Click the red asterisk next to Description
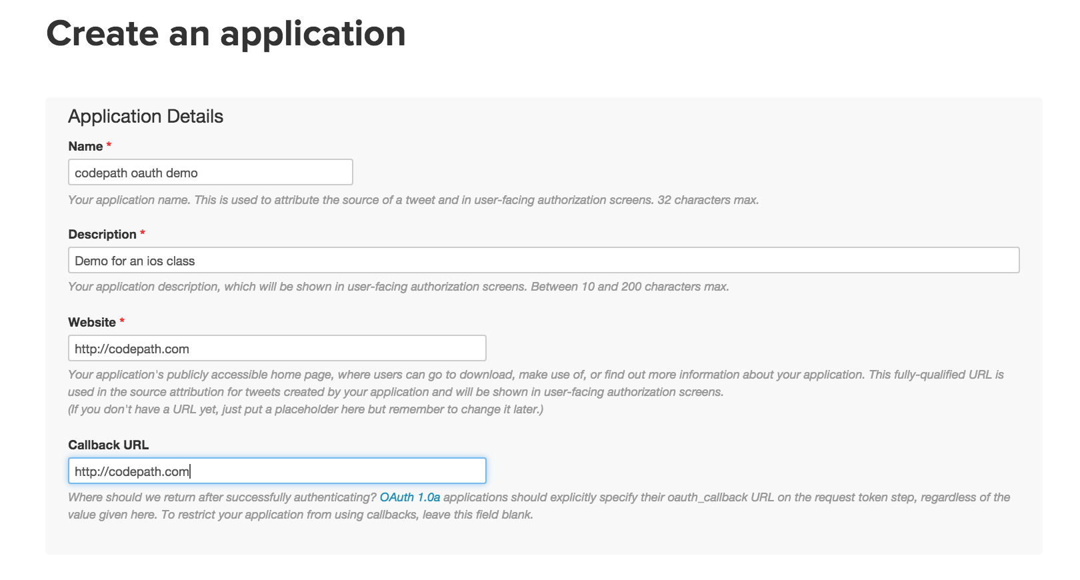This screenshot has height=580, width=1080. click(143, 231)
